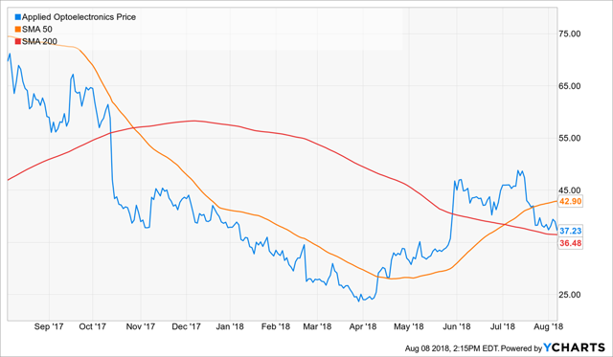Click the Apr '18 x-axis label
Screen dimensions: 613x357
(363, 326)
